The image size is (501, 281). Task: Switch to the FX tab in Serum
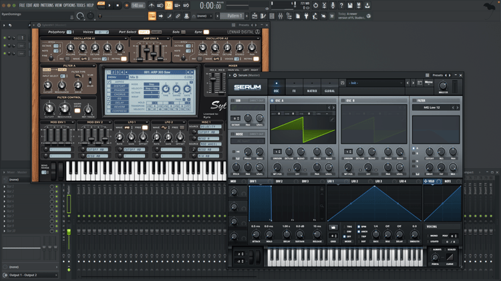pos(294,87)
